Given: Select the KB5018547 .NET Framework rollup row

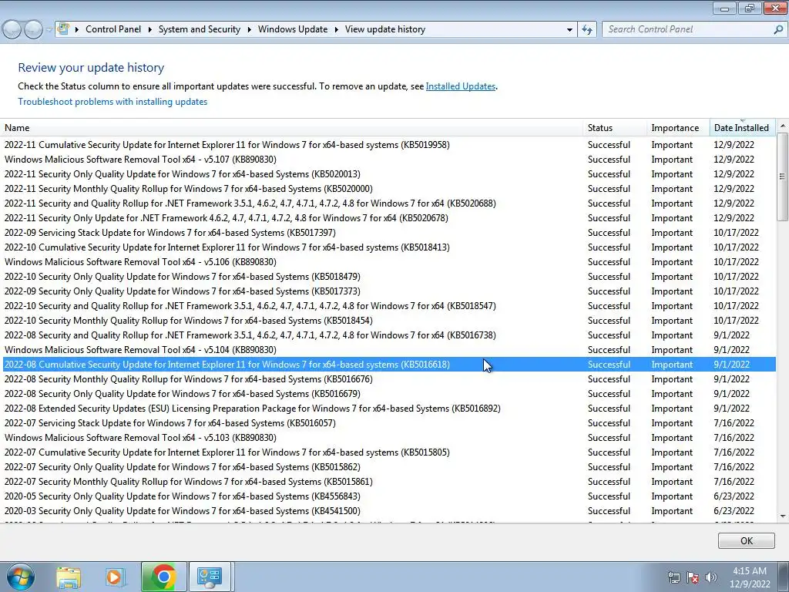Looking at the screenshot, I should click(389, 306).
